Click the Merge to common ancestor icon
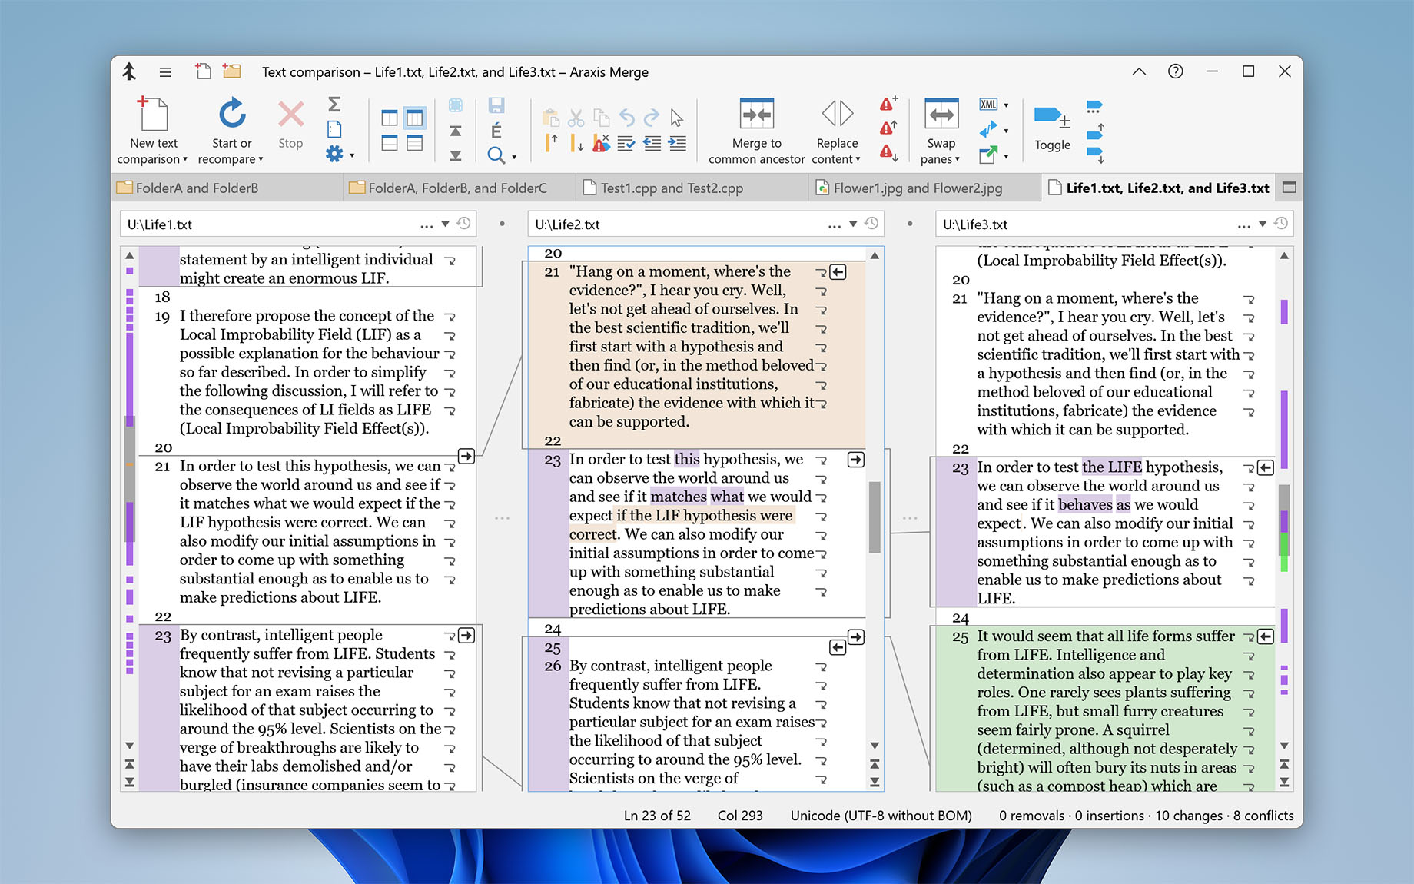This screenshot has width=1414, height=884. 756,114
